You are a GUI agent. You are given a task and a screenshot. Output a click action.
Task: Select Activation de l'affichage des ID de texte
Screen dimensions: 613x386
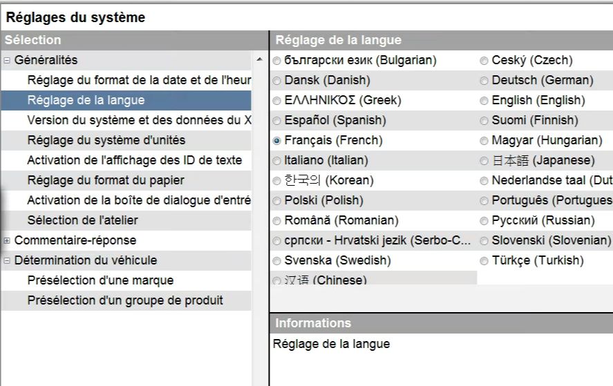[126, 160]
